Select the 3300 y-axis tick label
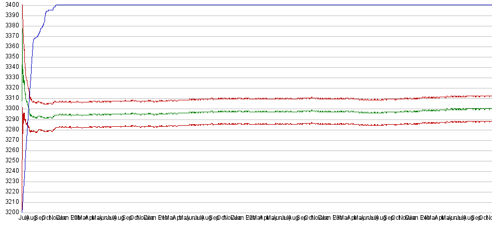 click(10, 109)
